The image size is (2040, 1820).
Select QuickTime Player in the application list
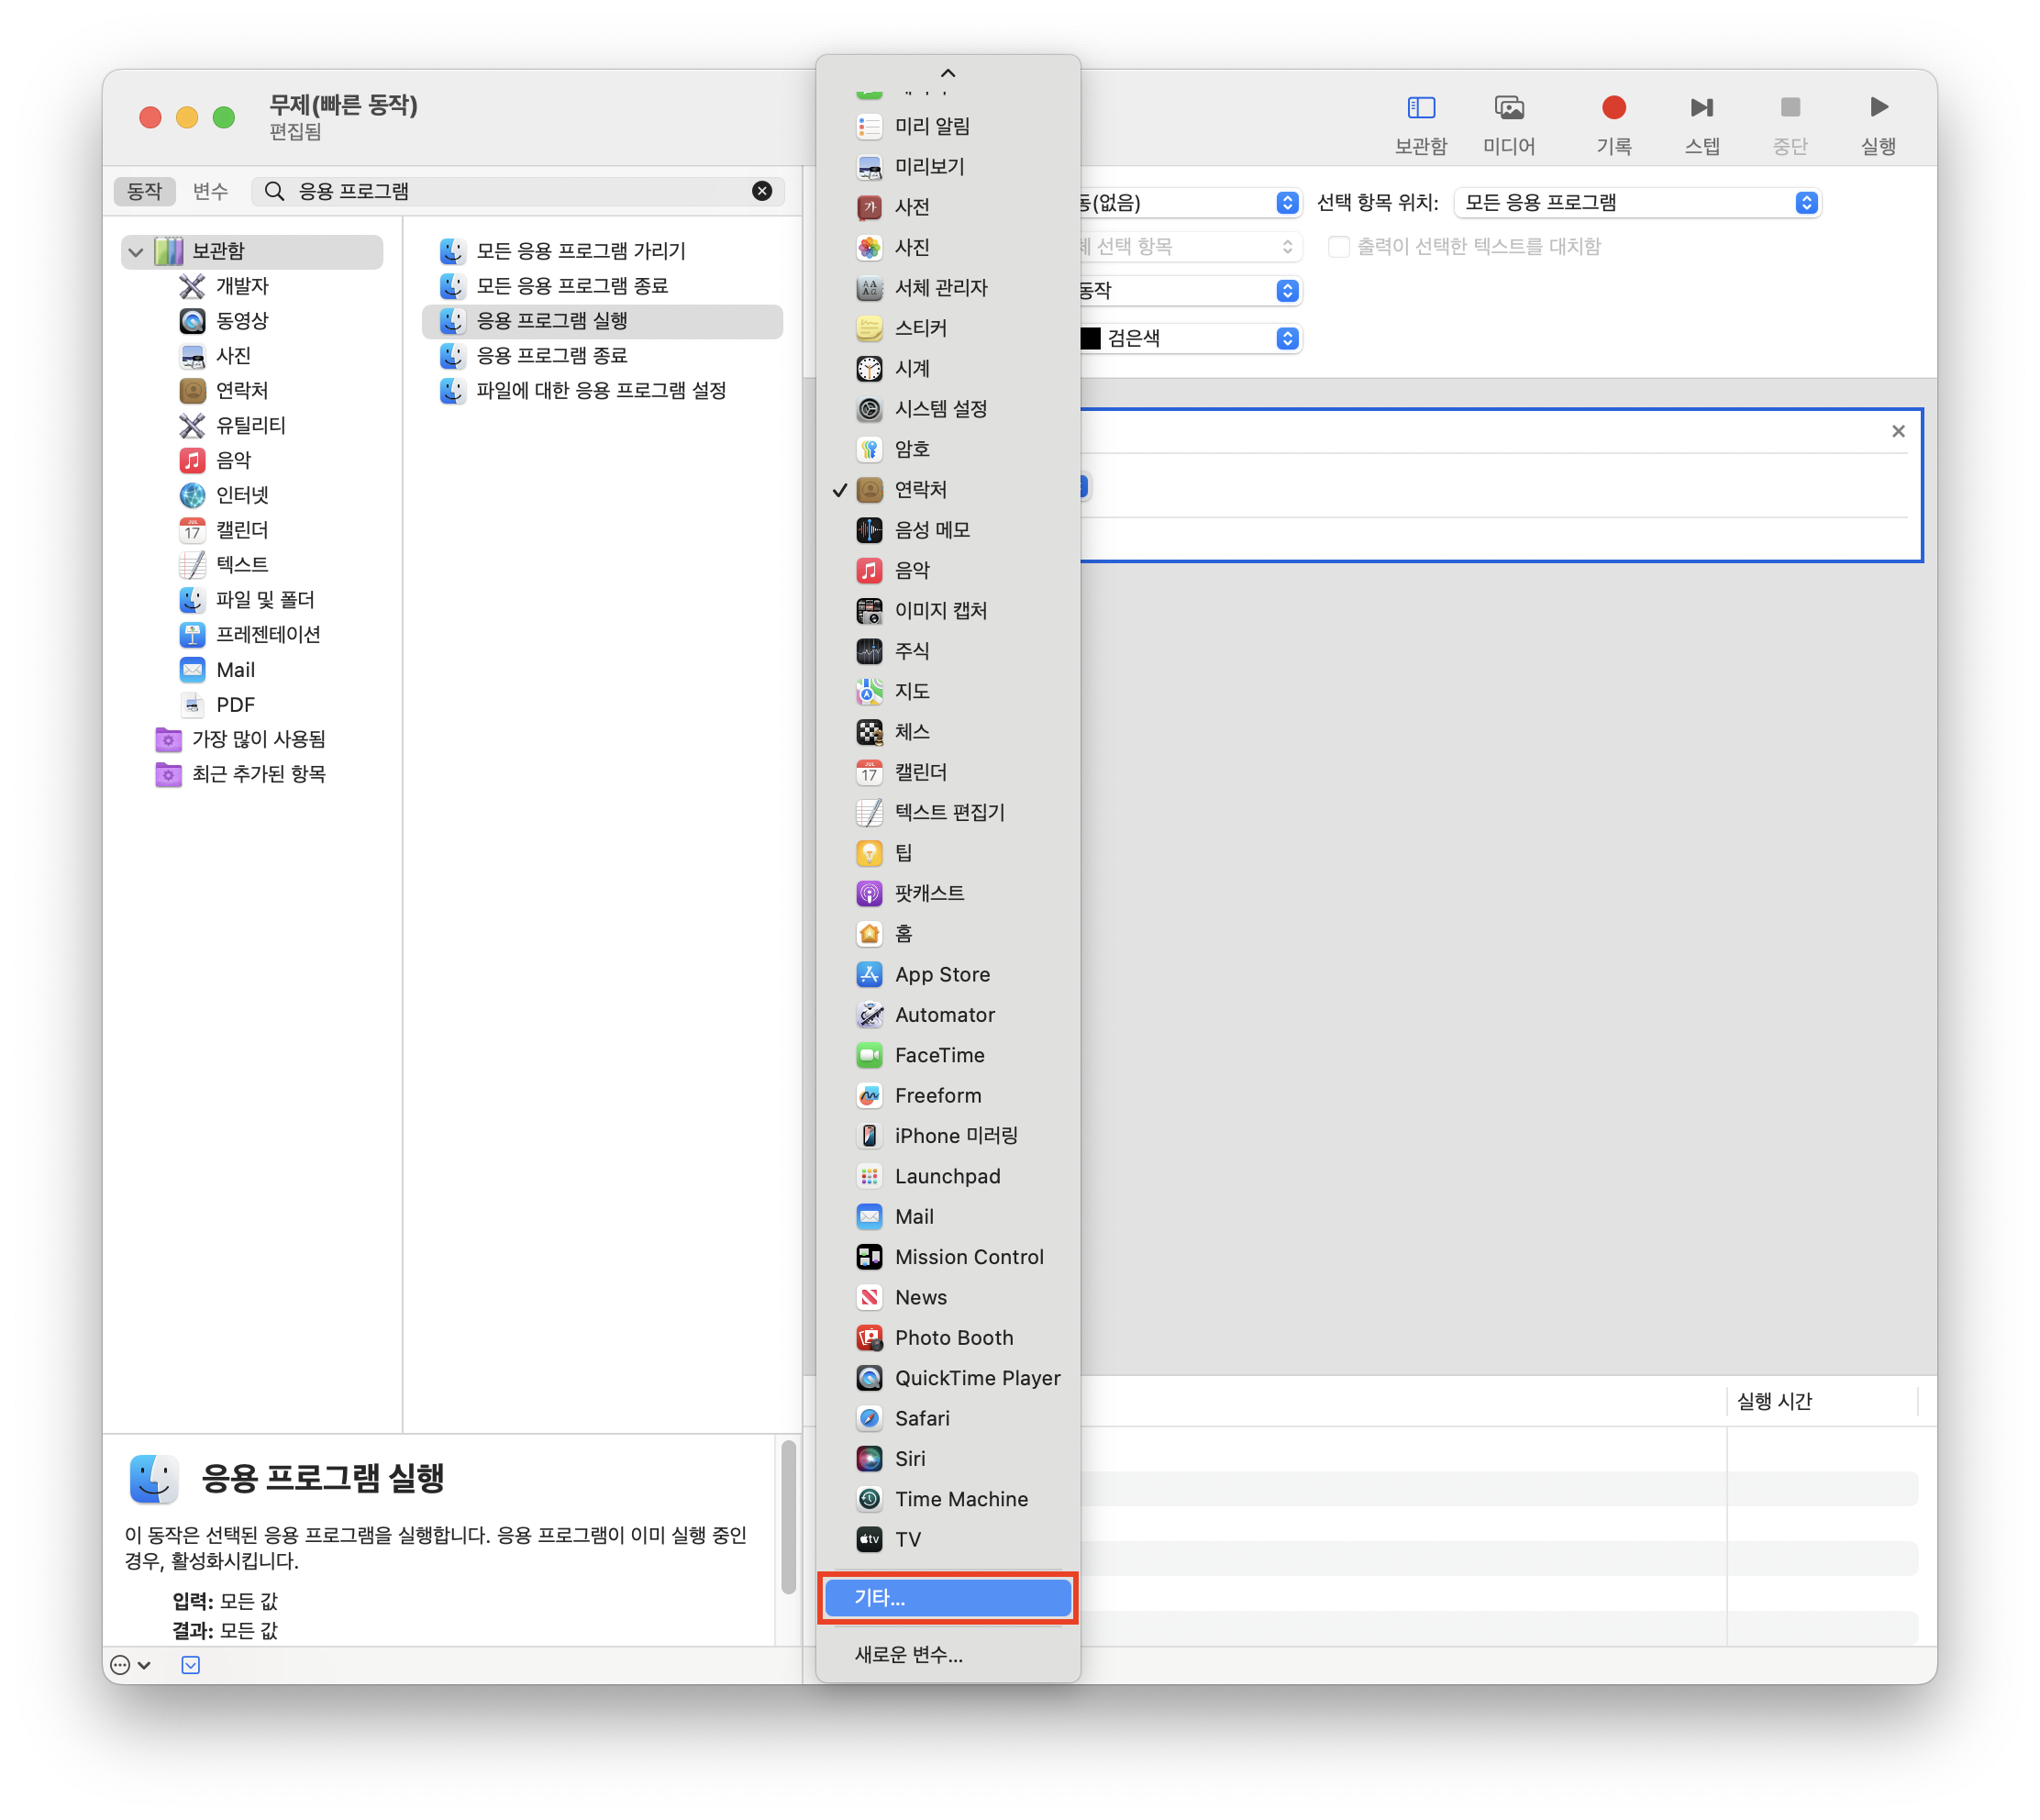(976, 1378)
